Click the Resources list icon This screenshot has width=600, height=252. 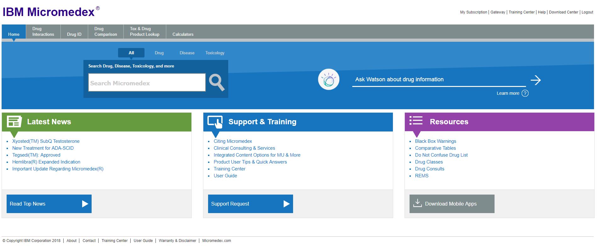[x=416, y=121]
